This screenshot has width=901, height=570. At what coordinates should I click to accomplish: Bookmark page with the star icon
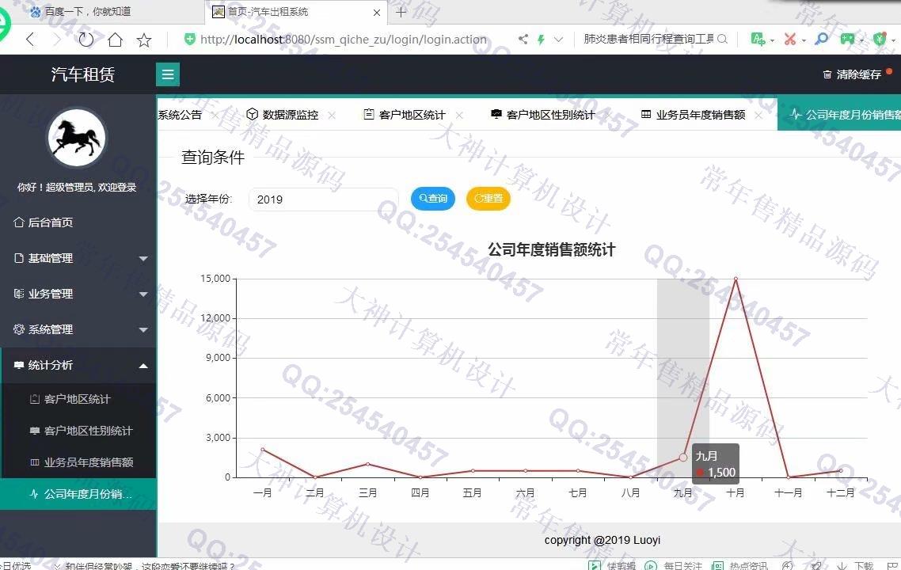143,40
